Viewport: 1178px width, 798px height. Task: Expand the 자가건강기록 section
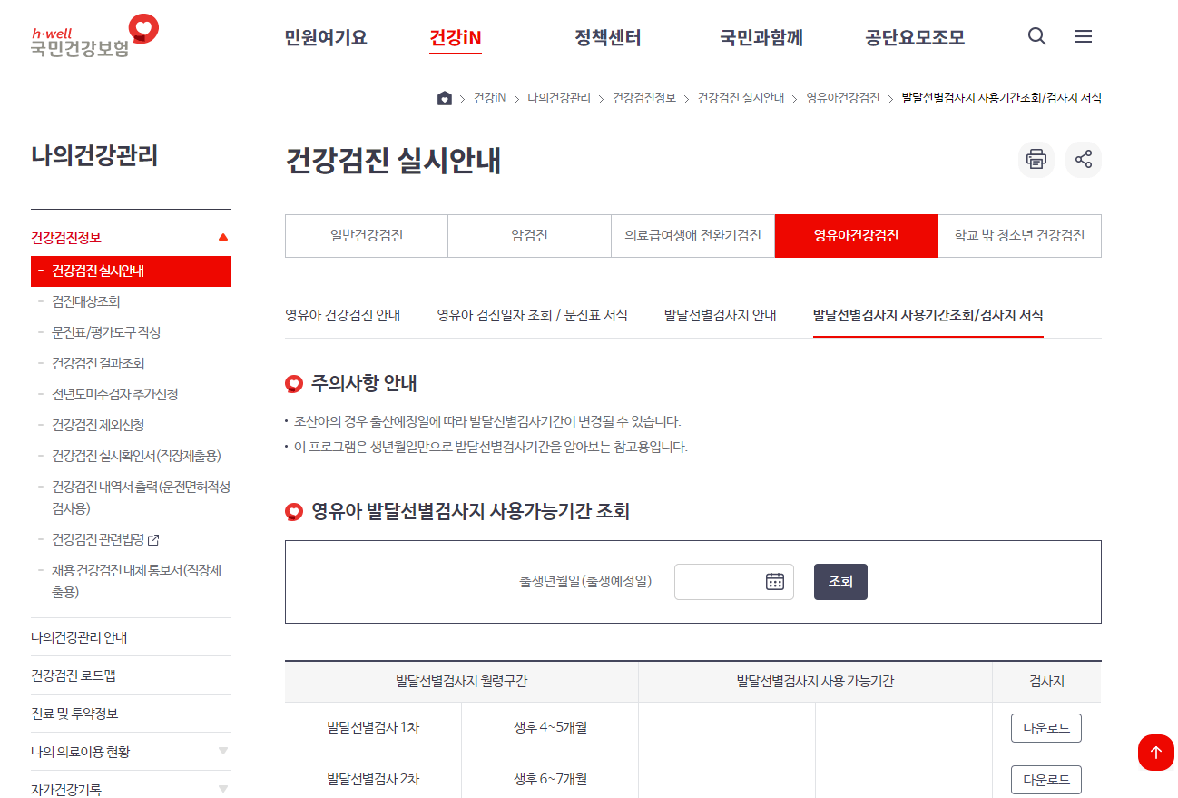[x=223, y=789]
